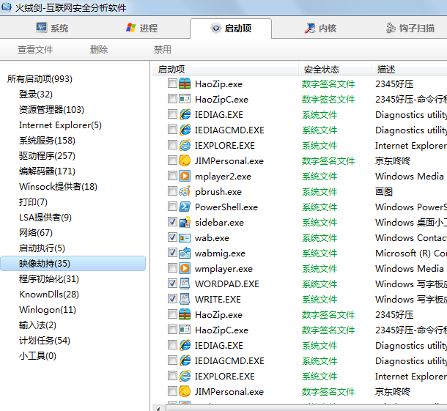Click 系统文件 status in sidebar.exe row
Viewport: 447px width, 411px height.
pos(319,223)
